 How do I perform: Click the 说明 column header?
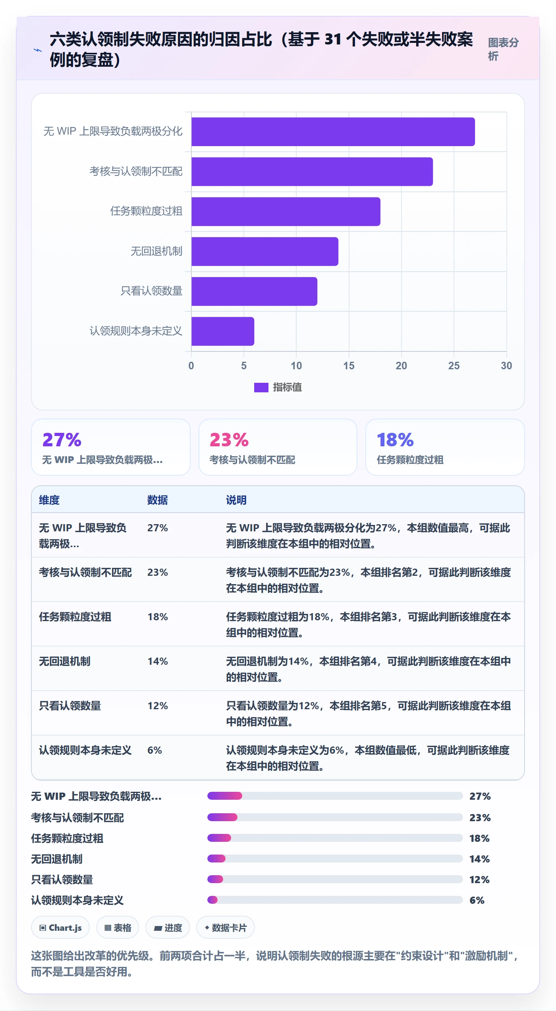tap(236, 500)
